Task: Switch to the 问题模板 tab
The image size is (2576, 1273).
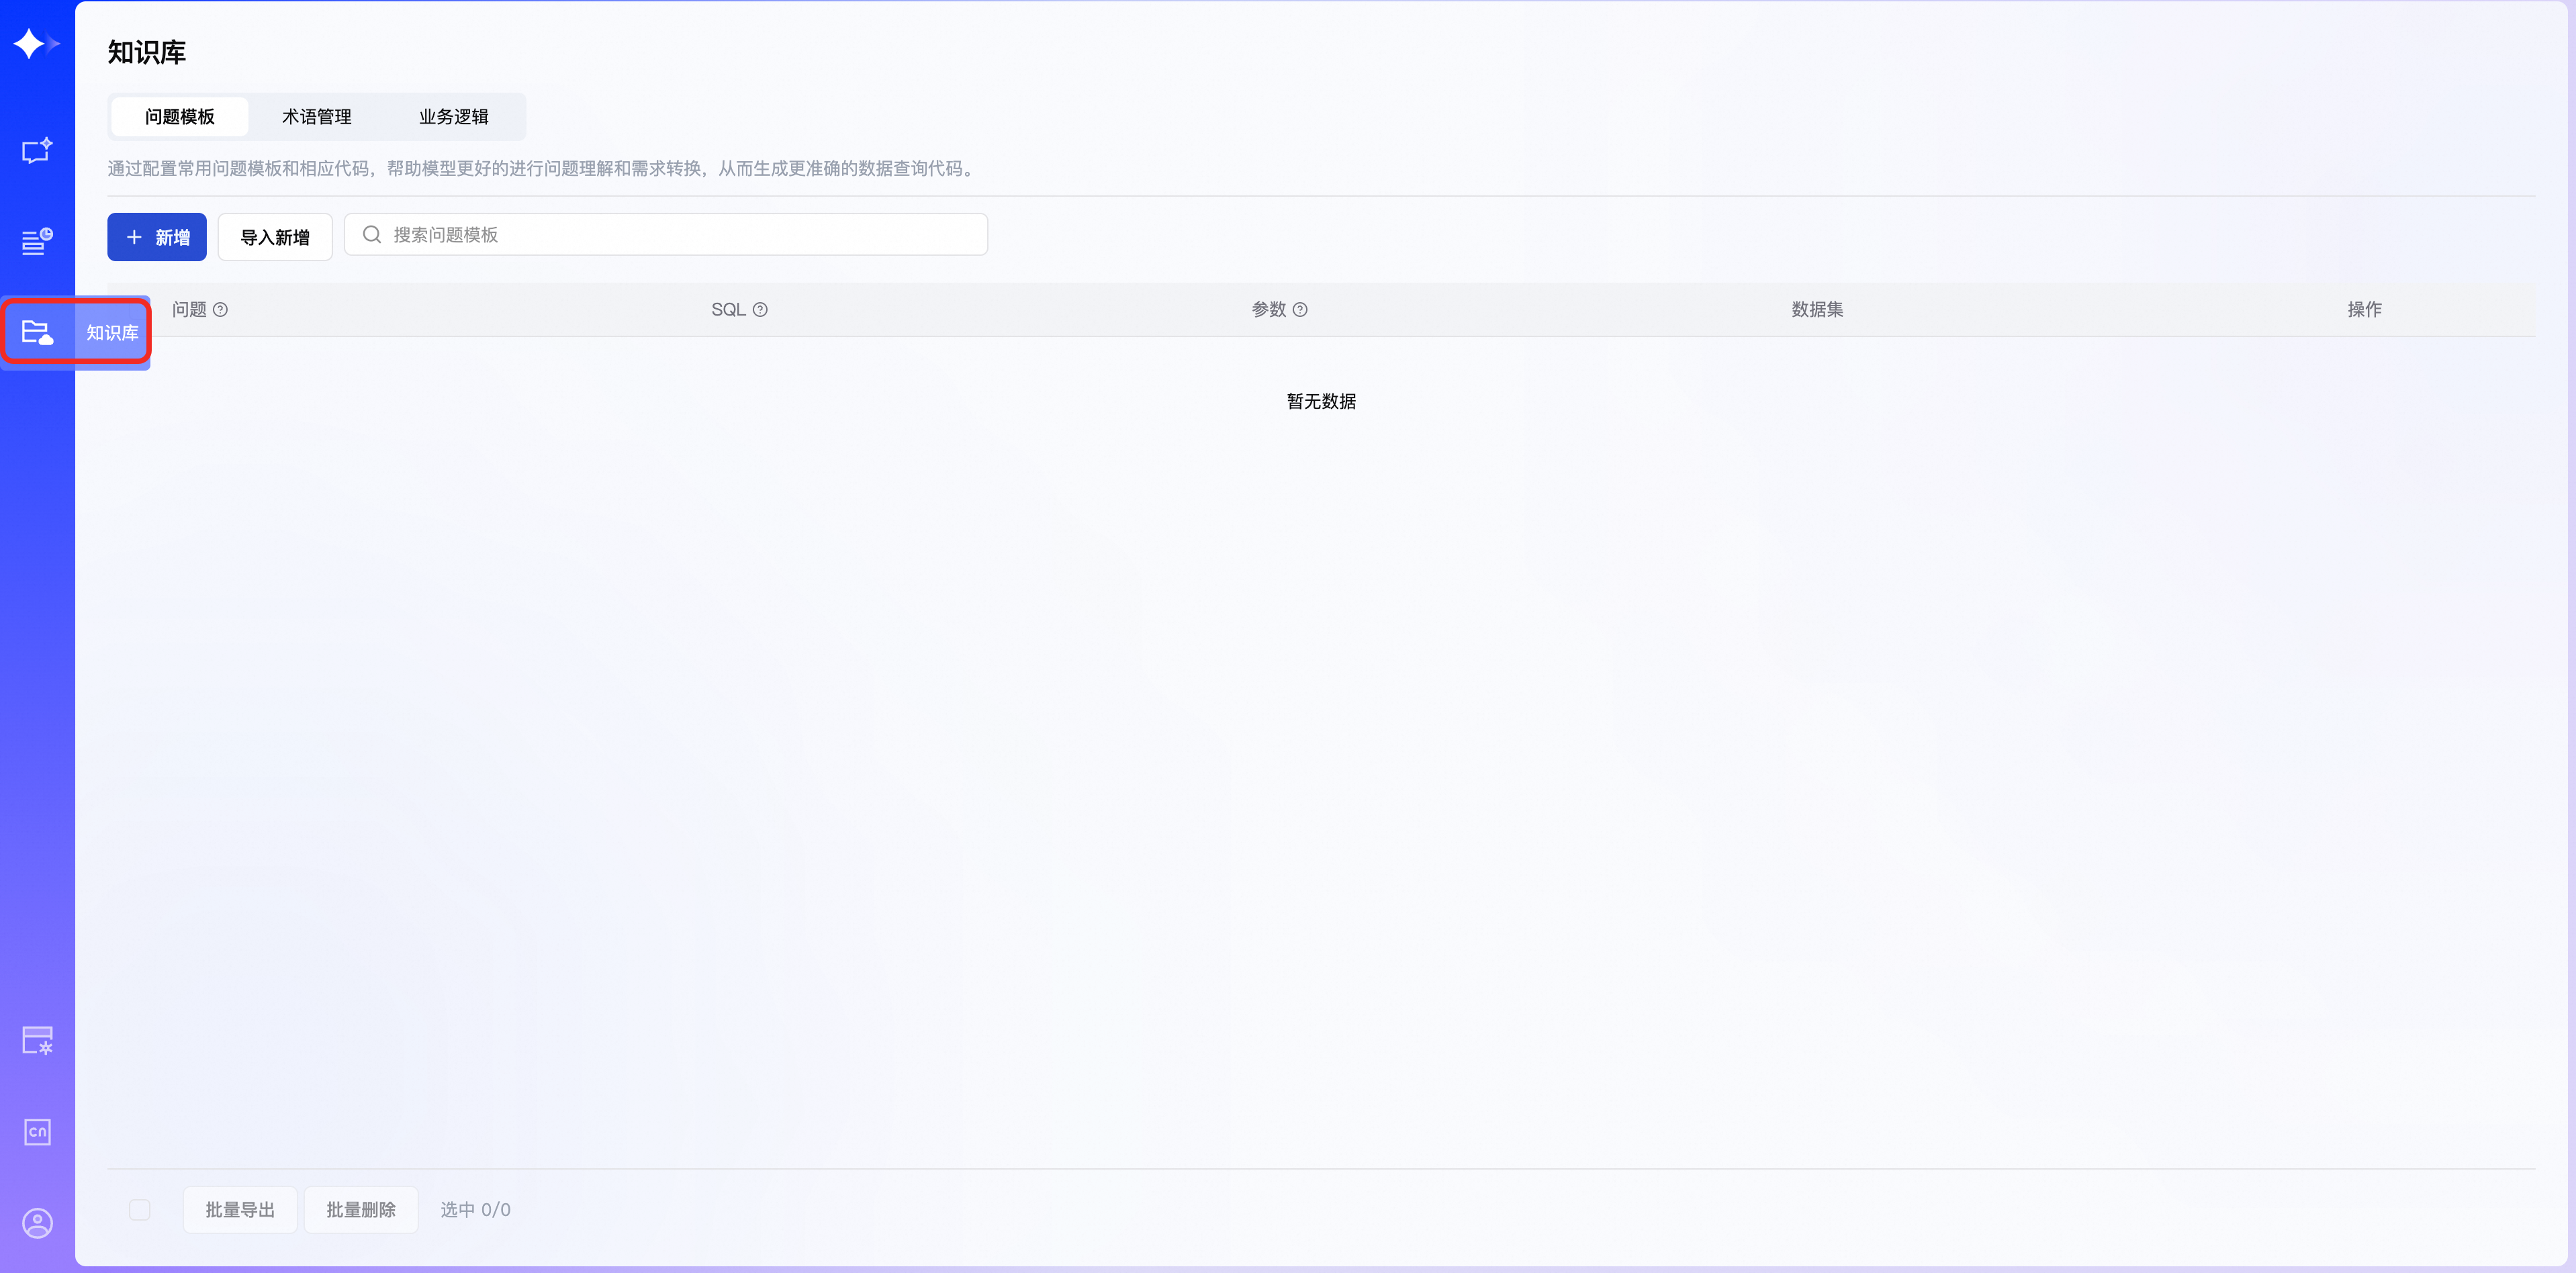Action: coord(180,117)
